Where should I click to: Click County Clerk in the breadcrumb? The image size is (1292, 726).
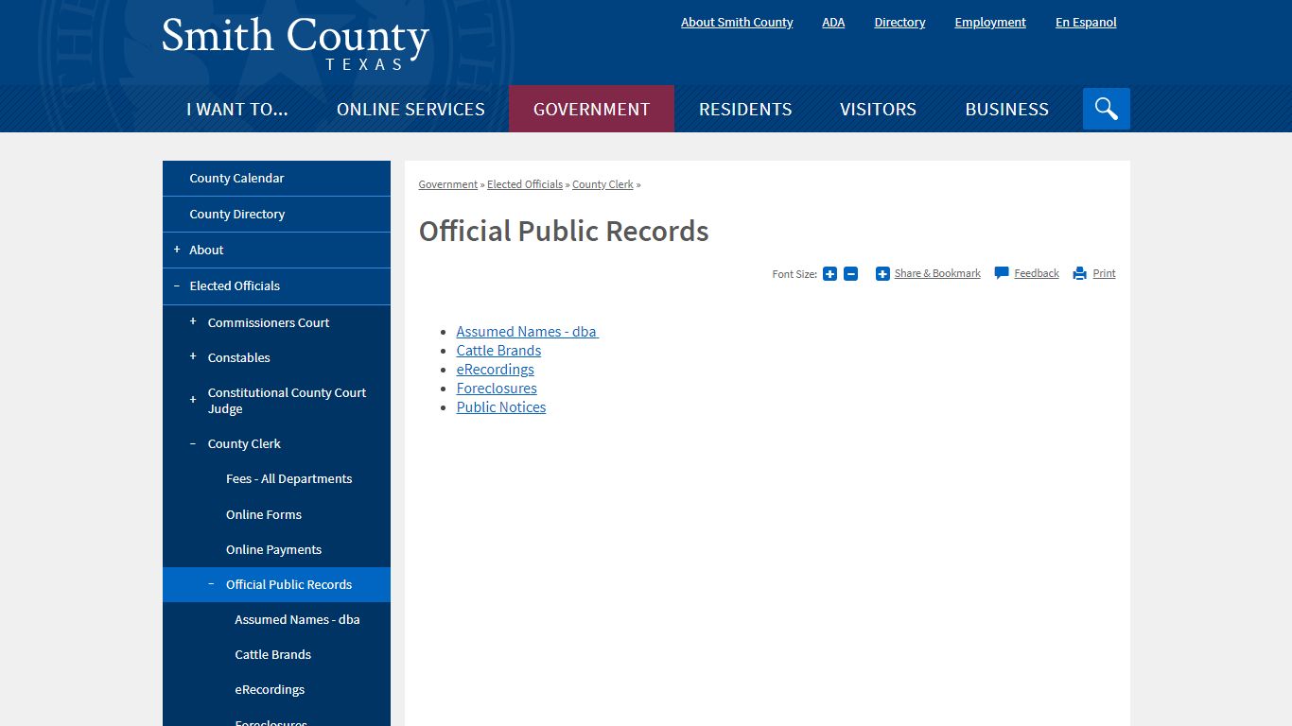click(x=602, y=184)
